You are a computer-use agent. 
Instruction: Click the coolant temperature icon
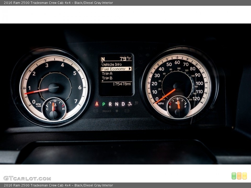click(x=55, y=105)
